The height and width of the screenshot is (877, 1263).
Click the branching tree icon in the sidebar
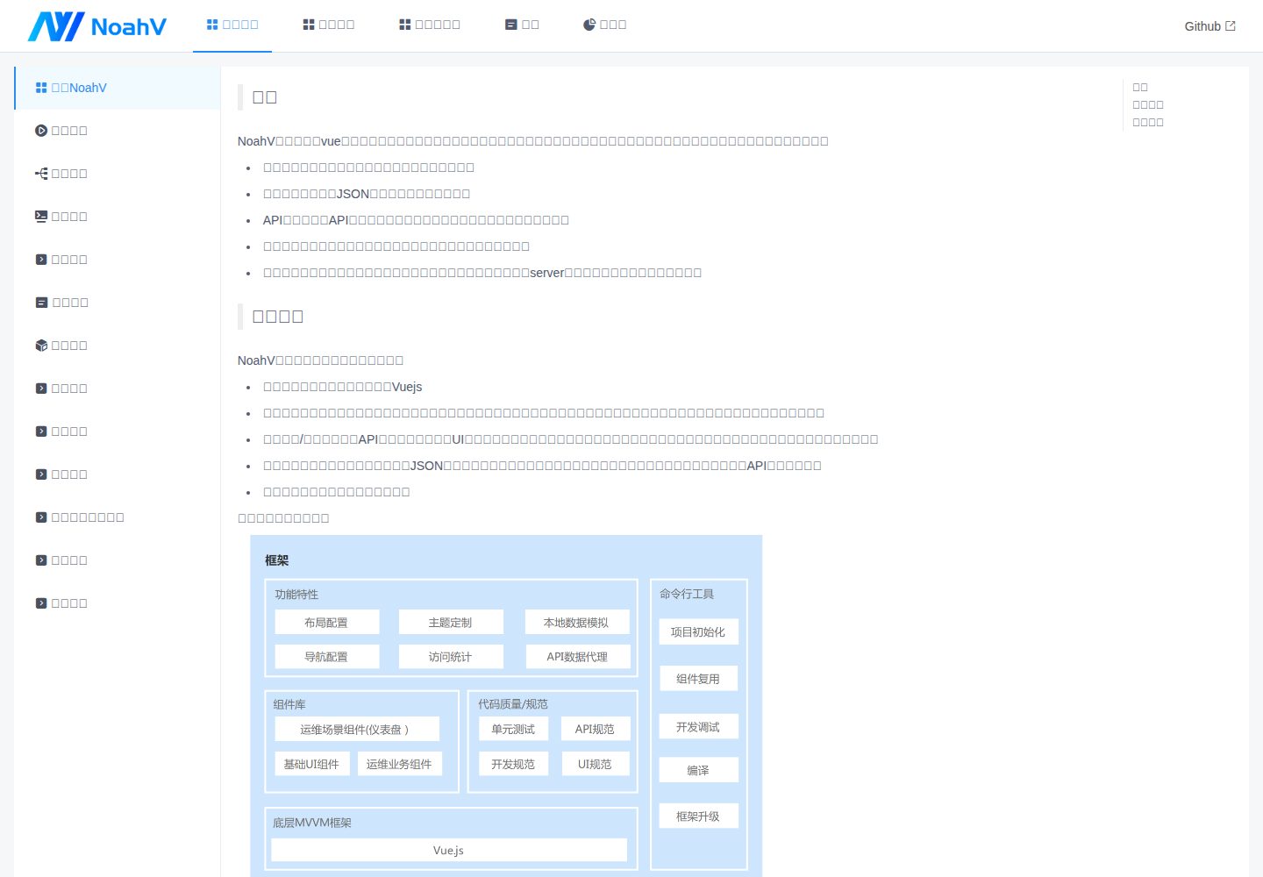point(41,174)
